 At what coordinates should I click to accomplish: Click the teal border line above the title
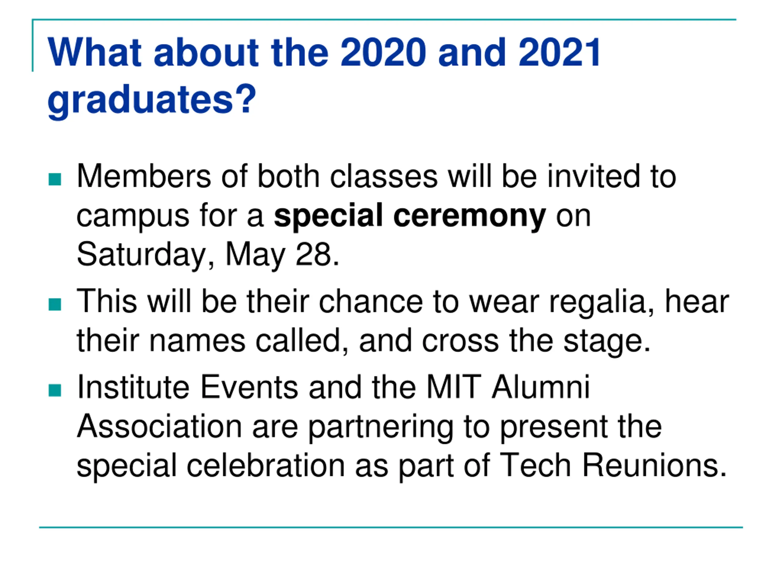384,20
